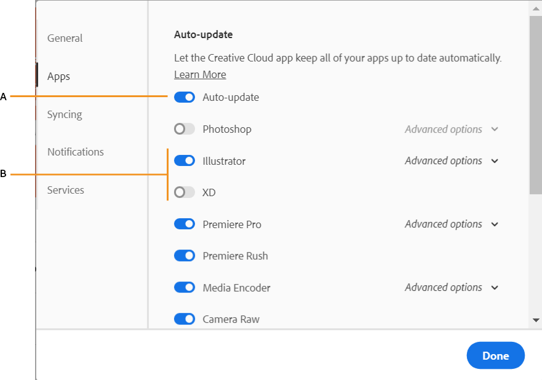The width and height of the screenshot is (542, 380).
Task: Open the General preferences tab
Action: (65, 38)
